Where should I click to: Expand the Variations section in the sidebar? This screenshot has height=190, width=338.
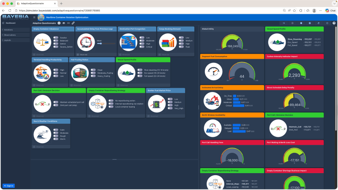click(x=16, y=30)
